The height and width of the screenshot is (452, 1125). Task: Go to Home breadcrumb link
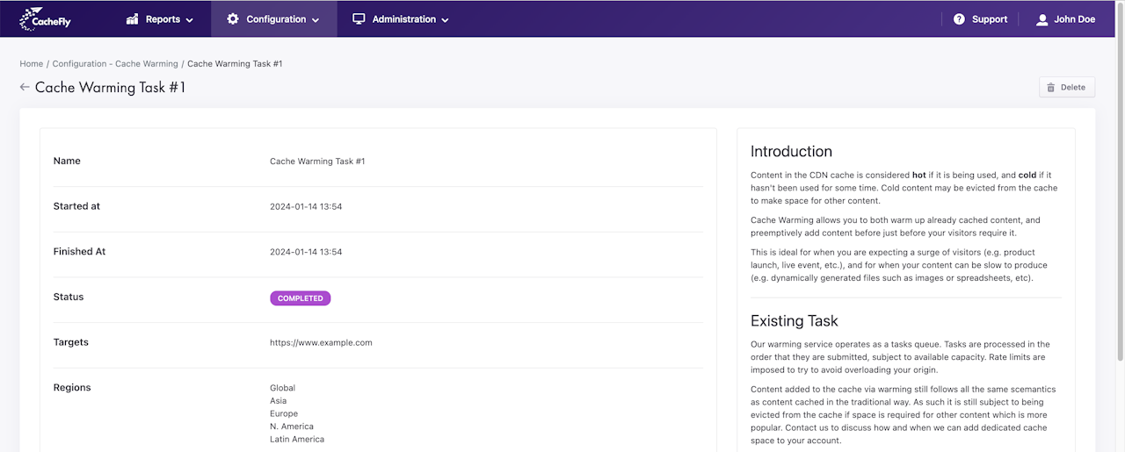32,64
